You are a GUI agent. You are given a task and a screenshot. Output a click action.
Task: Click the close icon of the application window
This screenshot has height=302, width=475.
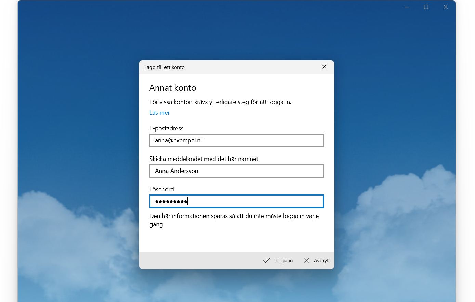click(445, 7)
